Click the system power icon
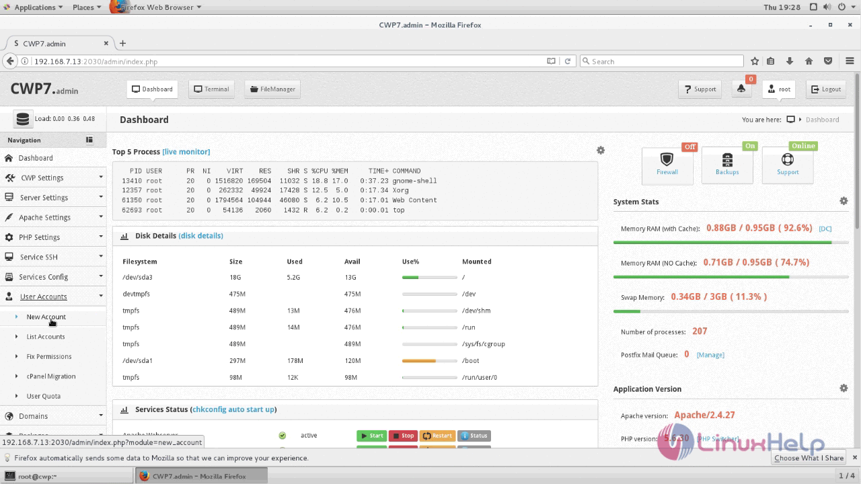The width and height of the screenshot is (861, 484). (x=842, y=7)
